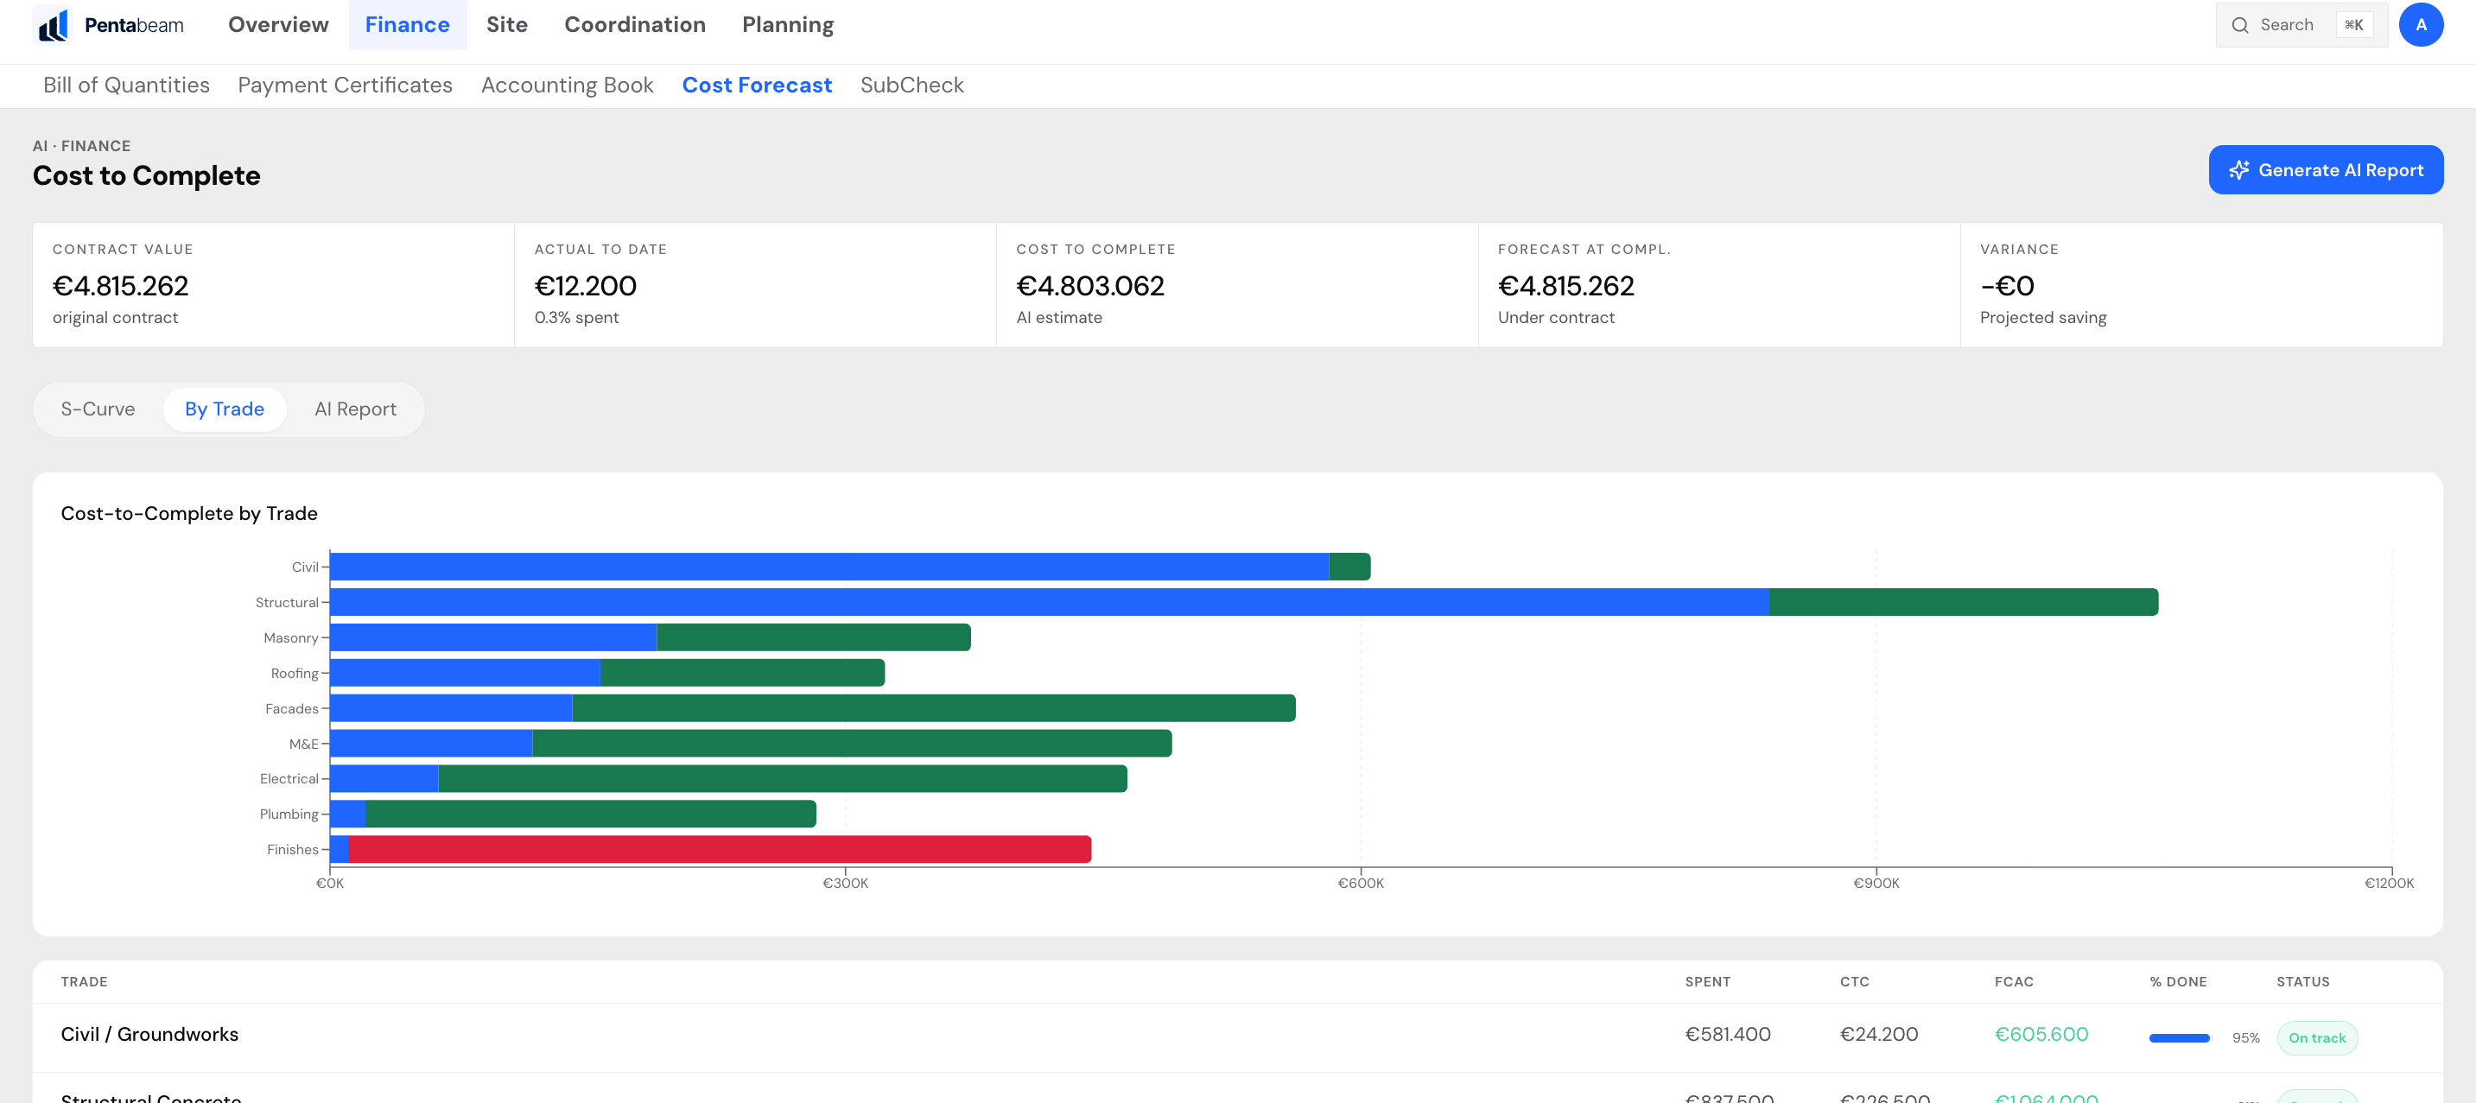Click the search magnifier icon
Viewport: 2476px width, 1103px height.
tap(2239, 25)
